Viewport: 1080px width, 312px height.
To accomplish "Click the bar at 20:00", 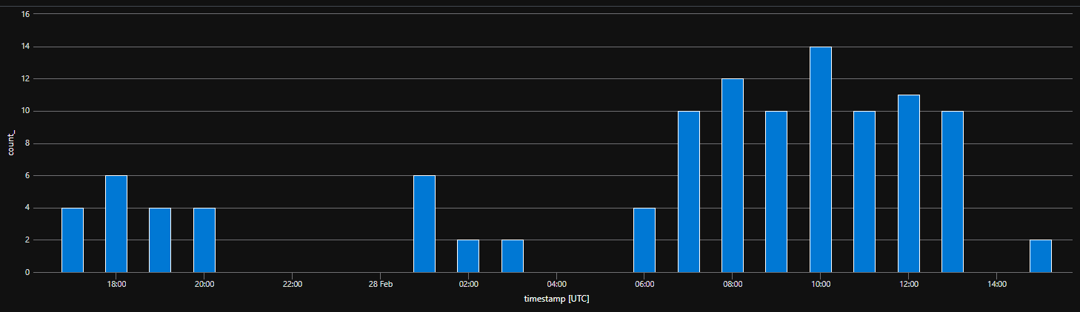I will pos(204,240).
